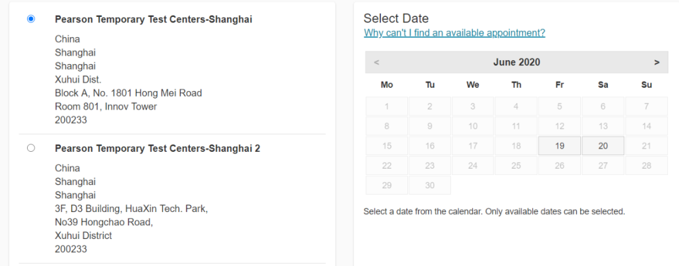
Task: Pick June 20 on the calendar
Action: pos(603,146)
